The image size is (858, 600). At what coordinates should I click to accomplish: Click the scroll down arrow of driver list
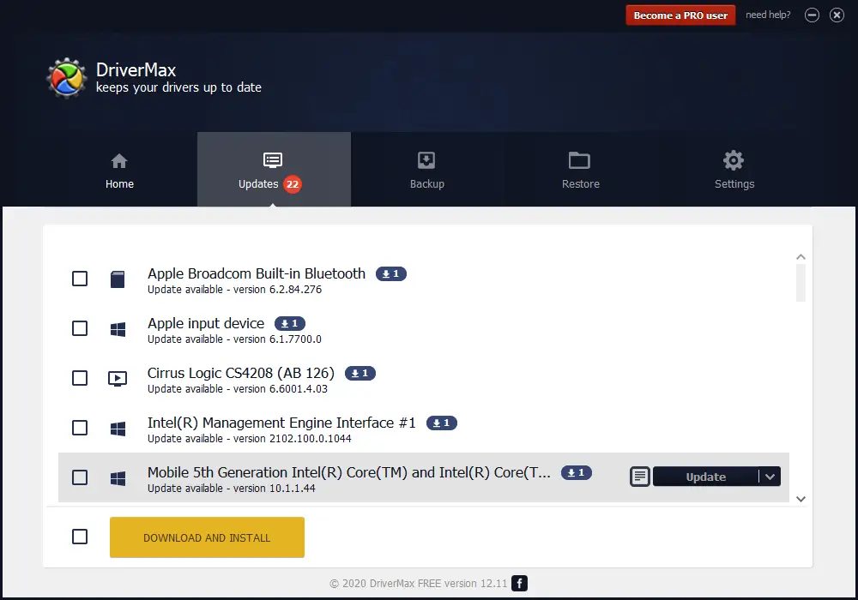(801, 499)
